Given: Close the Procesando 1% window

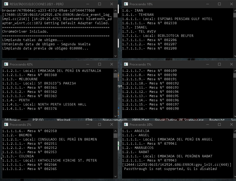Looking at the screenshot, I should [232, 64].
